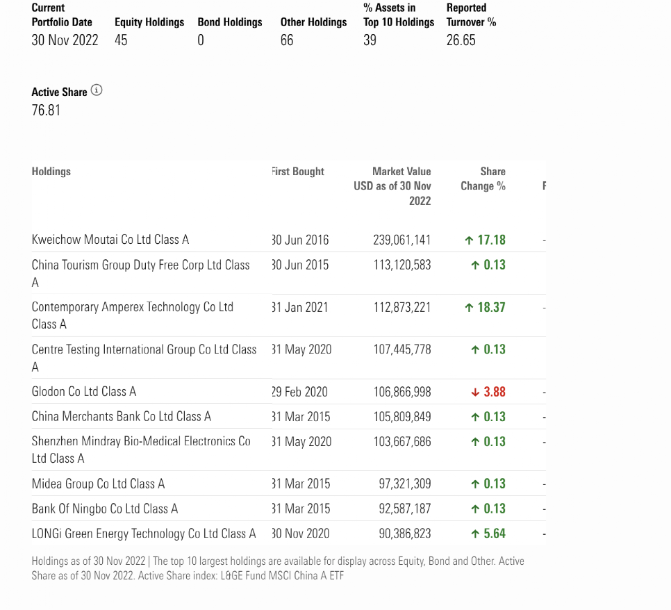Select Glodon Co Ltd Class A

point(84,392)
